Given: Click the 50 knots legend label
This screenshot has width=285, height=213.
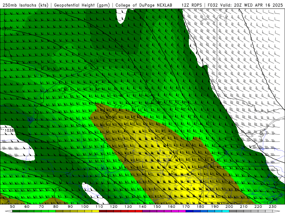Looking at the screenshot, I should tap(12, 207).
